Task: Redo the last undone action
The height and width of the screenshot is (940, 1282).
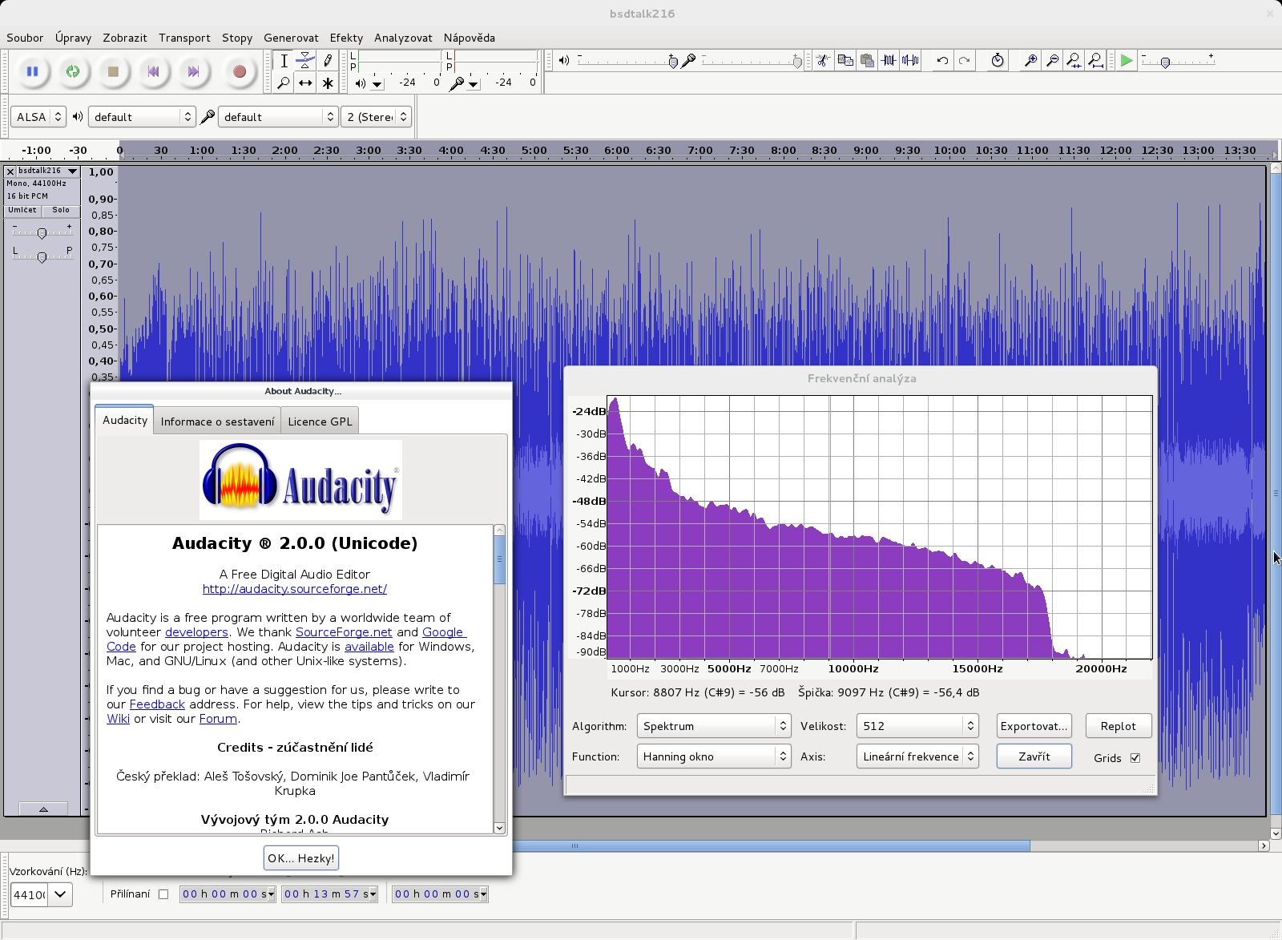Action: coord(965,60)
